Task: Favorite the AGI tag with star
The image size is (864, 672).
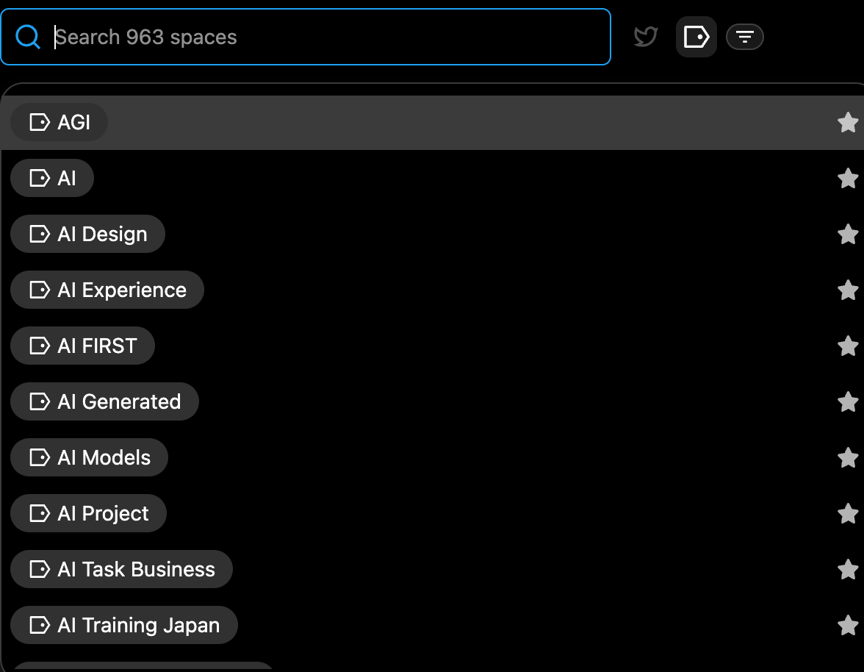Action: coord(848,122)
